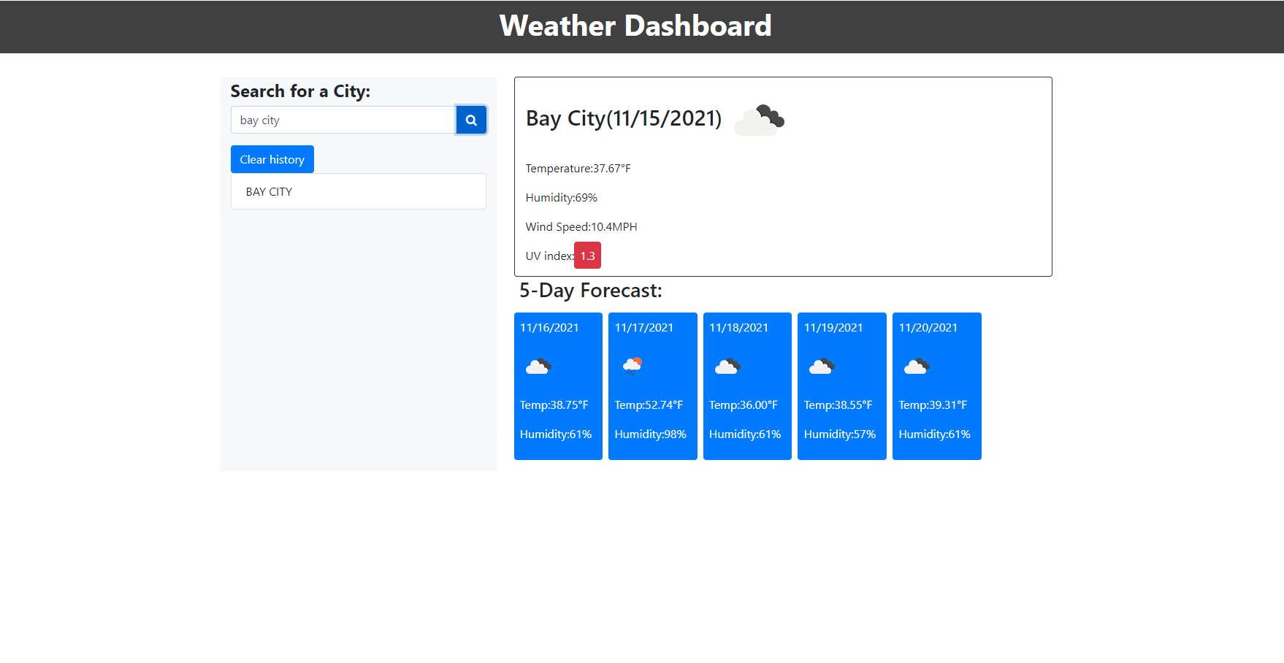Image resolution: width=1284 pixels, height=663 pixels.
Task: Select the rain icon on 11/17/2021 card
Action: click(x=633, y=366)
